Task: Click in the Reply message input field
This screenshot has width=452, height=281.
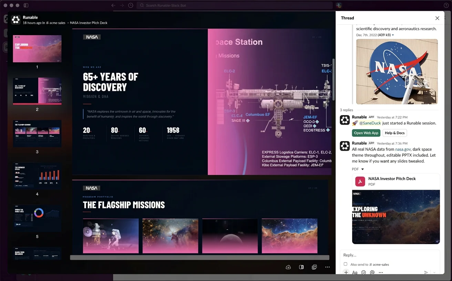Action: 390,255
